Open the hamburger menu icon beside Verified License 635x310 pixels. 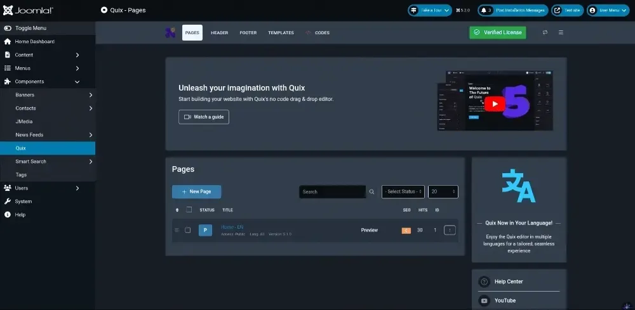(561, 32)
